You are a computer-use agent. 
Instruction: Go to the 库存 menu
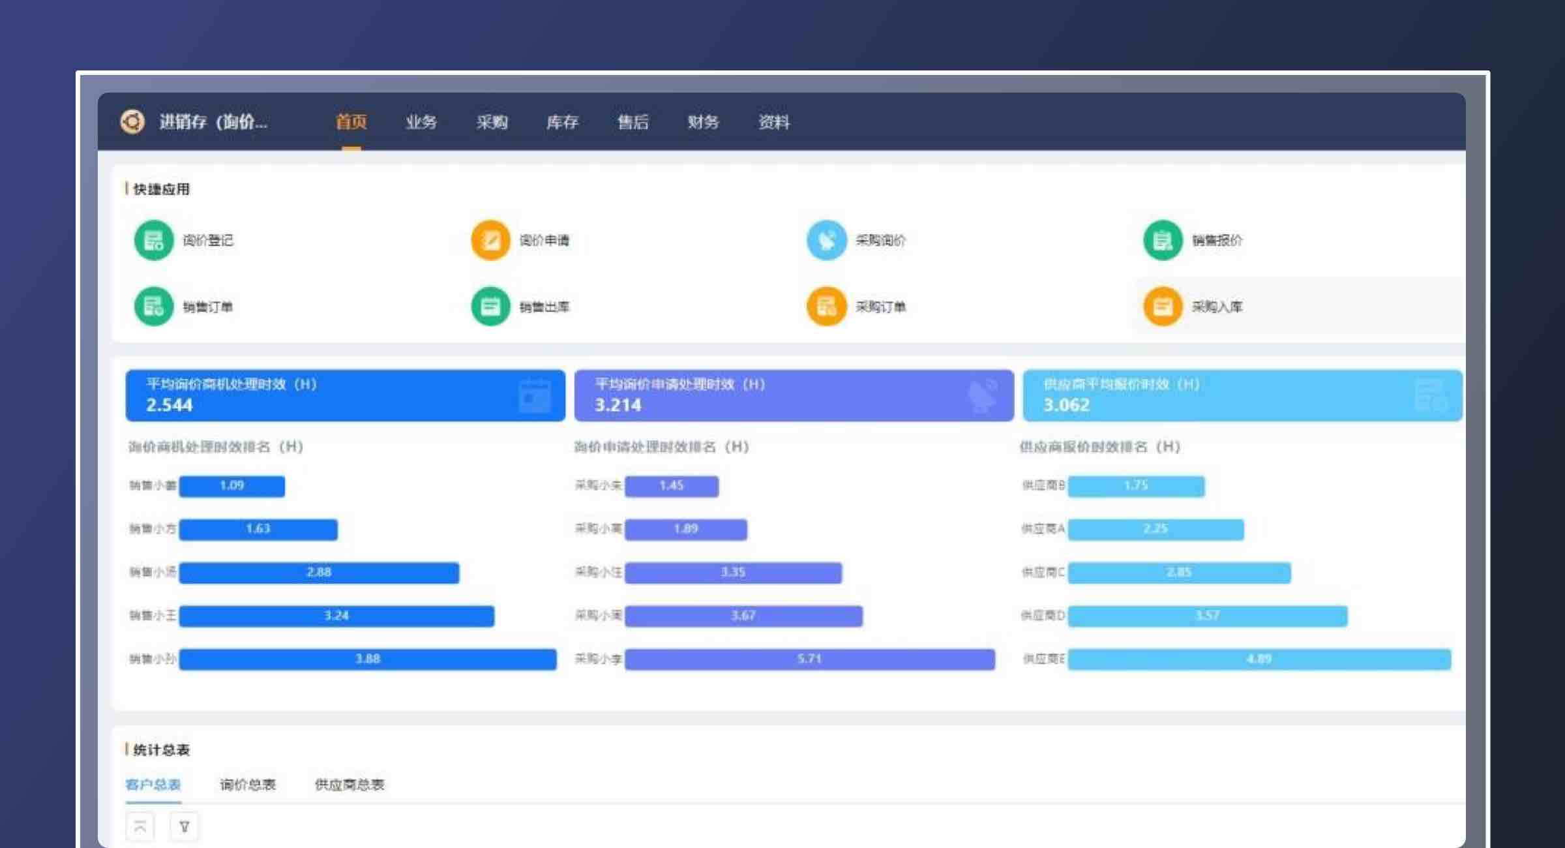(562, 122)
